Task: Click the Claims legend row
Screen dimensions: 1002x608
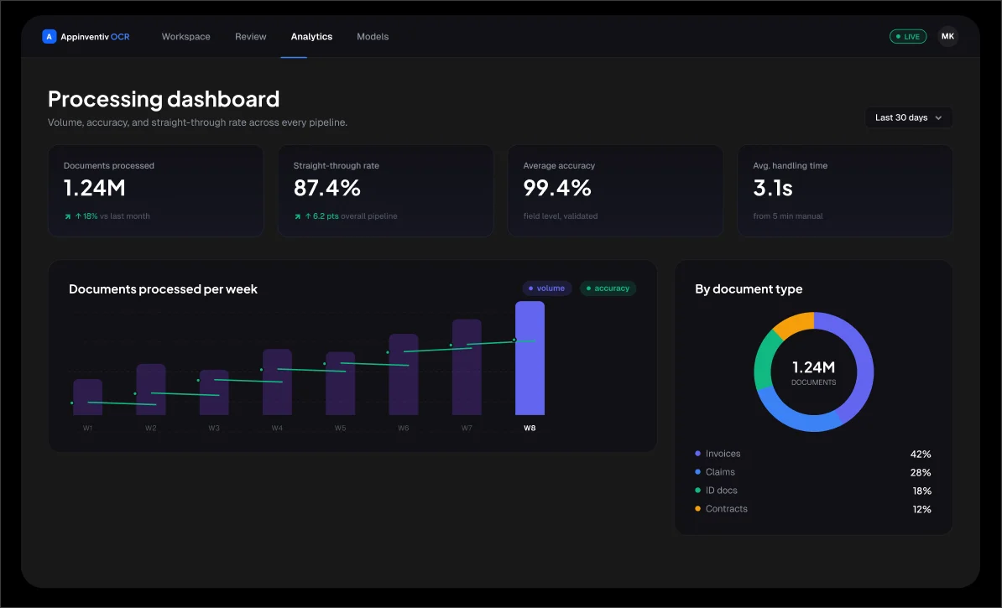Action: point(813,473)
